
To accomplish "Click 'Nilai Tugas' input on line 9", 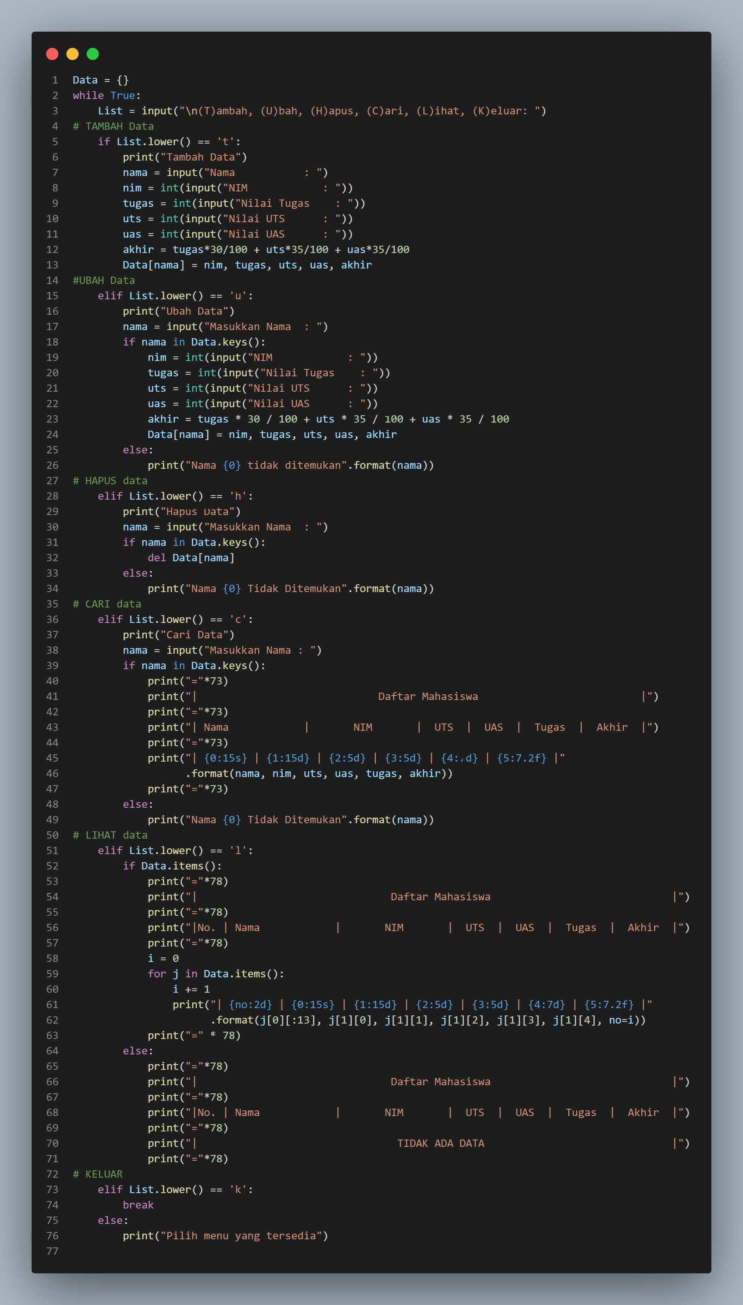I will click(x=244, y=203).
